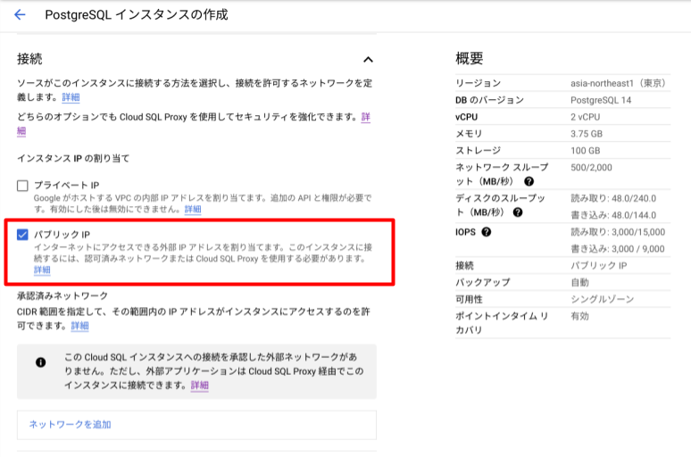Open 詳細 link under パブリック IP description

click(42, 270)
